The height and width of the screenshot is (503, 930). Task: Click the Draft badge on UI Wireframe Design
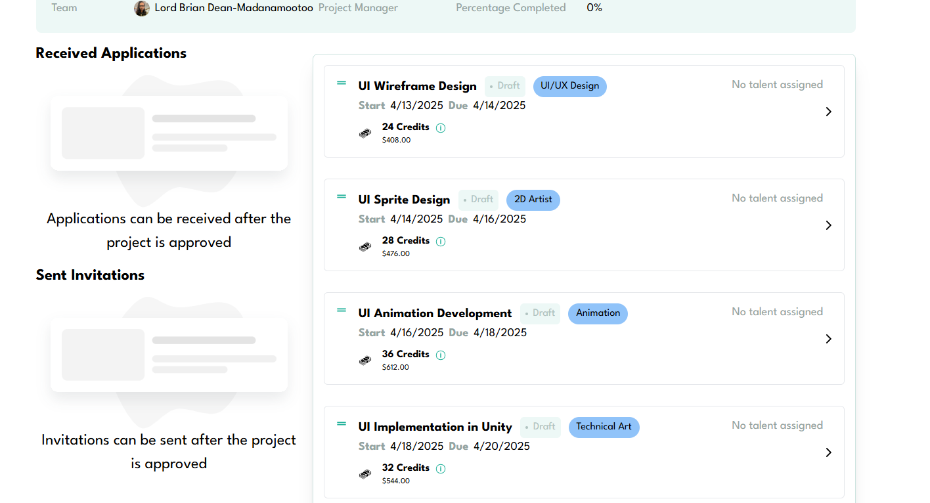(505, 86)
